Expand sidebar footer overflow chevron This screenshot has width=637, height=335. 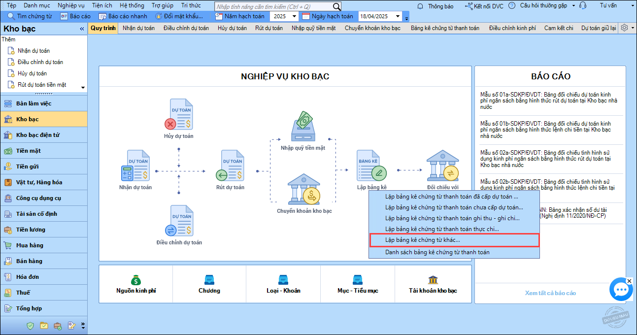click(x=83, y=326)
